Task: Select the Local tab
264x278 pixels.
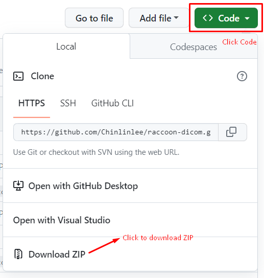Action: coord(66,47)
